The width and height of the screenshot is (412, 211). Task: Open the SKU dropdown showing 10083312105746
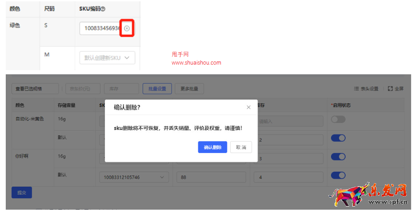[x=134, y=177]
